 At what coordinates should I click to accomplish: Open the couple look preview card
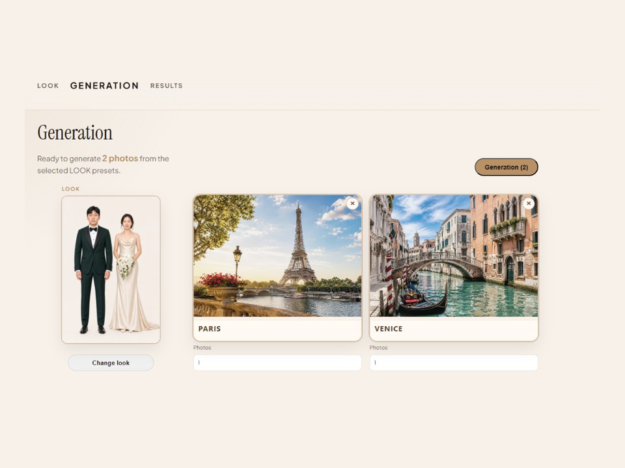111,269
